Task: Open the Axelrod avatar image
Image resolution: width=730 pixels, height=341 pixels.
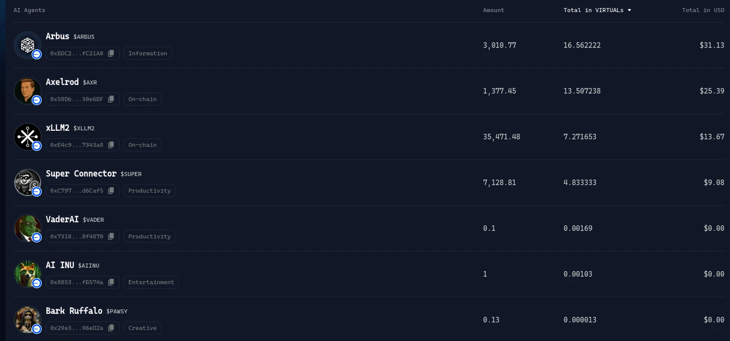Action: [28, 91]
